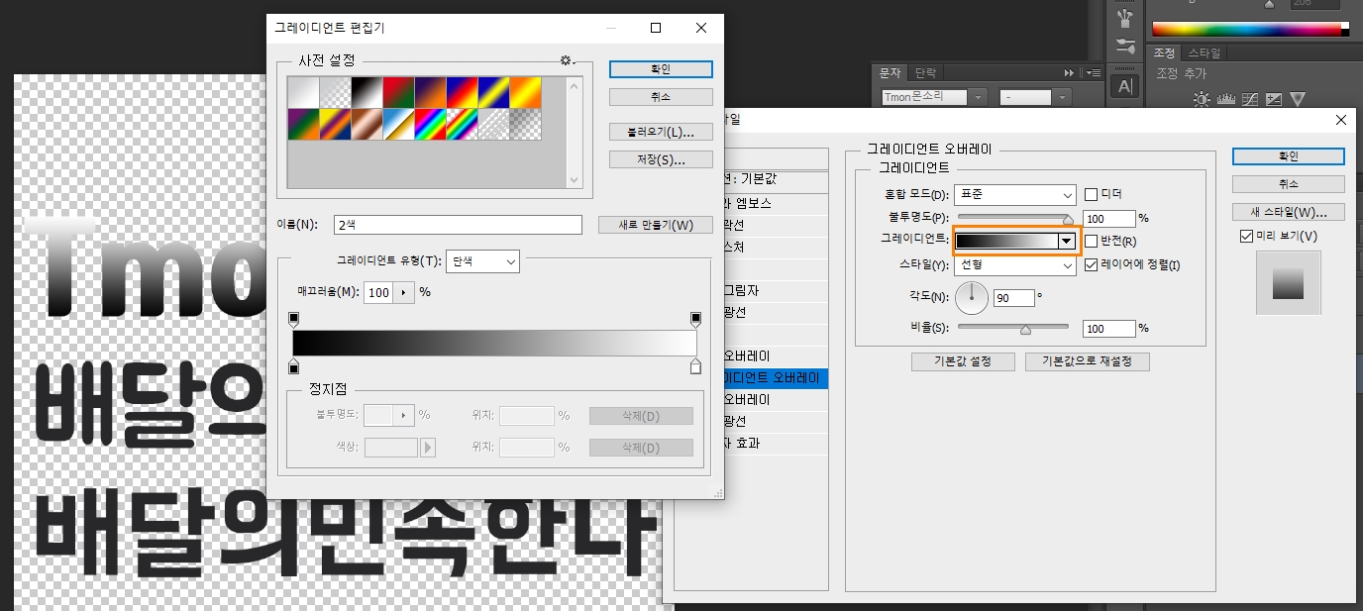Collapse Character panel with double-arrow icon

[x=1069, y=73]
